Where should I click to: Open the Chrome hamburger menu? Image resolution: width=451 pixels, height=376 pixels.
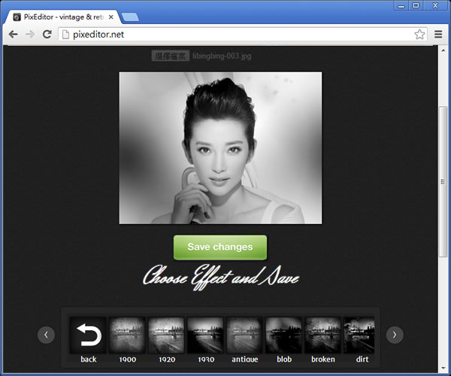pyautogui.click(x=438, y=34)
